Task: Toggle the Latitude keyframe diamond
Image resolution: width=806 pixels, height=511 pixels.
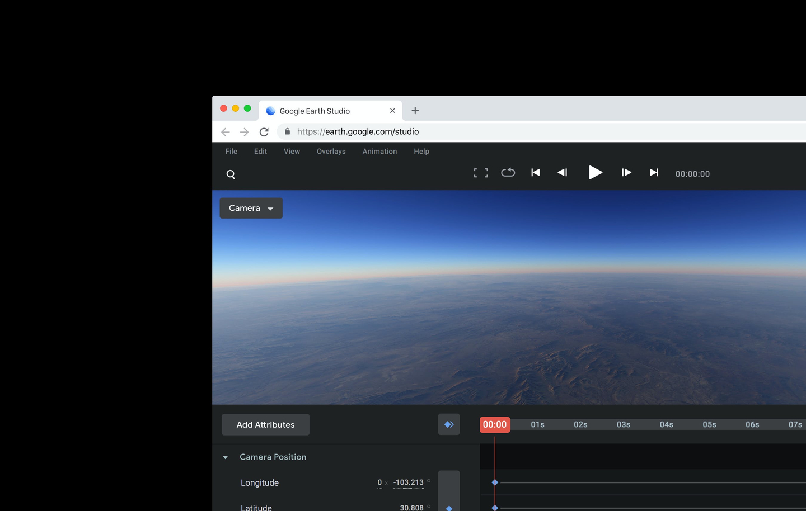Action: click(x=449, y=508)
